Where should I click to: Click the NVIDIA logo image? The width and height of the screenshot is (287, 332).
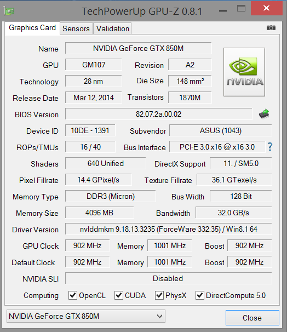tap(244, 72)
